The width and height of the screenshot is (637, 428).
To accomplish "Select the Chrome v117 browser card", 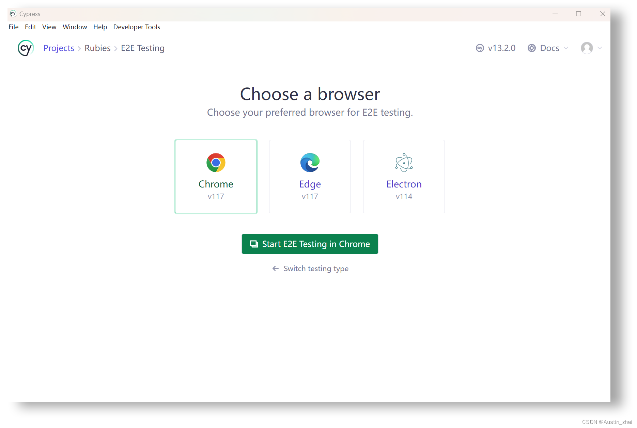I will [216, 177].
